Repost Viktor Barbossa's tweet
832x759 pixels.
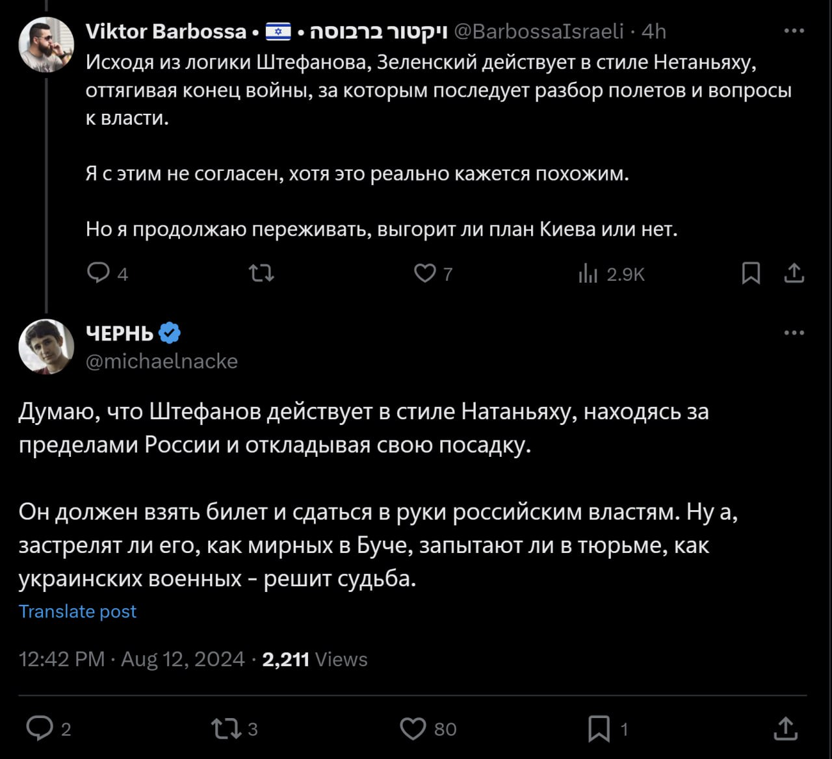[x=262, y=274]
